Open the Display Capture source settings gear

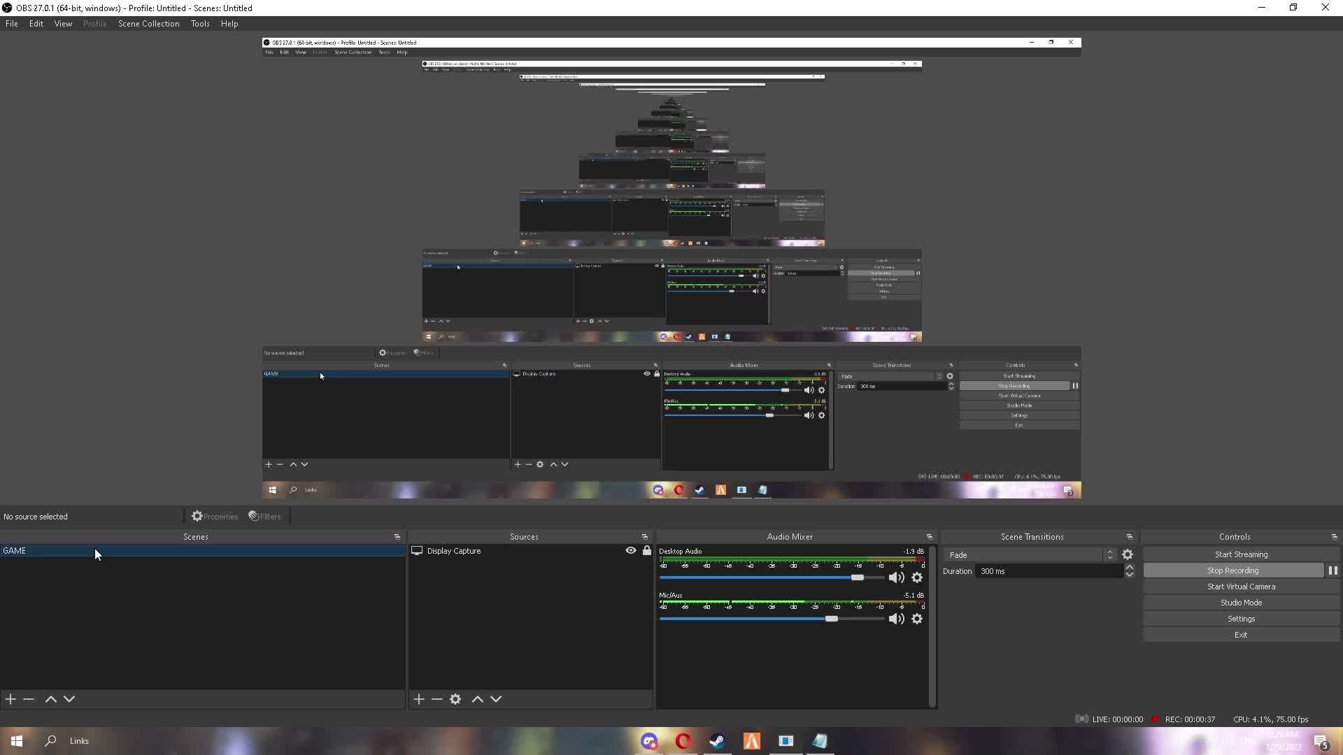pyautogui.click(x=455, y=699)
